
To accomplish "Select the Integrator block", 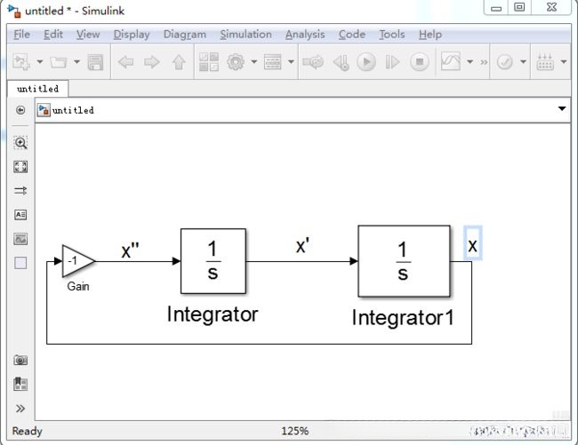I will (213, 261).
